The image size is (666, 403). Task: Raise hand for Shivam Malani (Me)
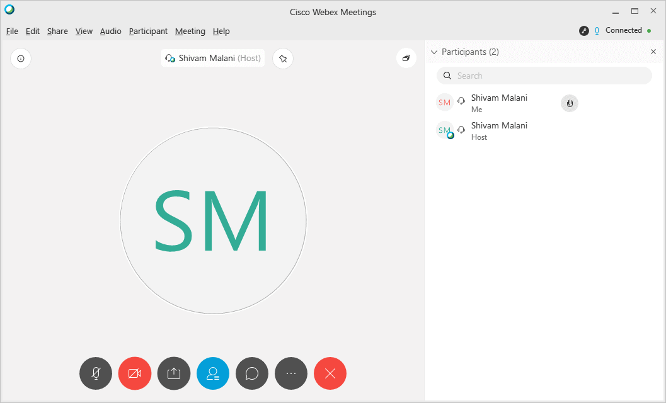coord(570,103)
